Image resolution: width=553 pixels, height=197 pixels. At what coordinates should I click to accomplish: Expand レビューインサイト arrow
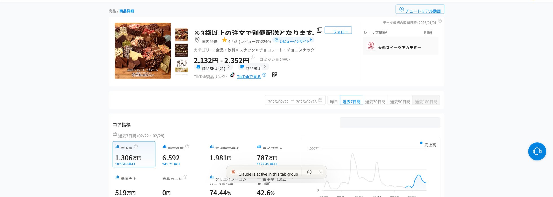311,40
